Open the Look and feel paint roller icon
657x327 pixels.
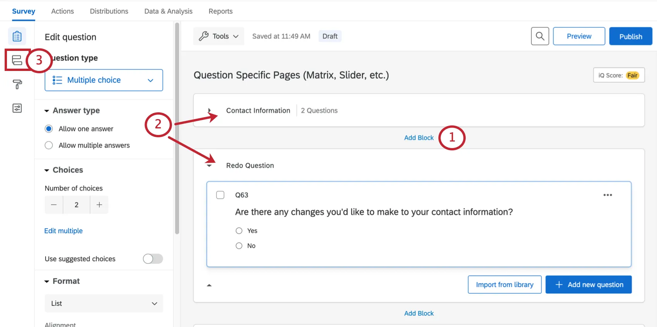(x=17, y=84)
